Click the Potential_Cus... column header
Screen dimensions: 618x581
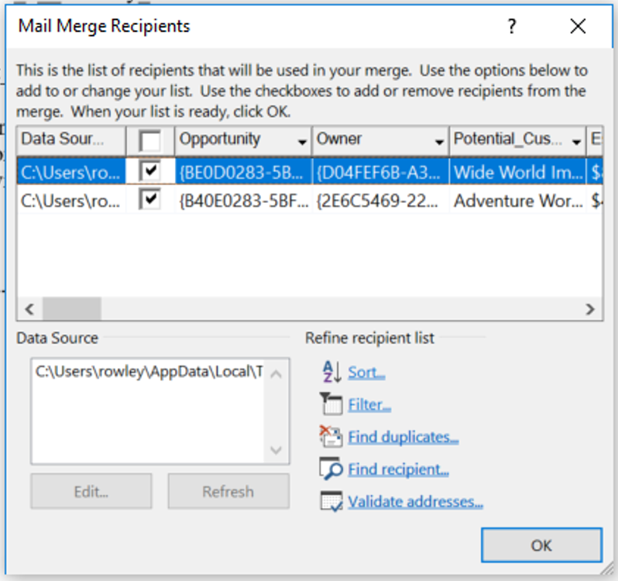tap(517, 140)
